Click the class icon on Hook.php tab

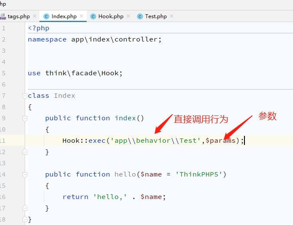93,16
